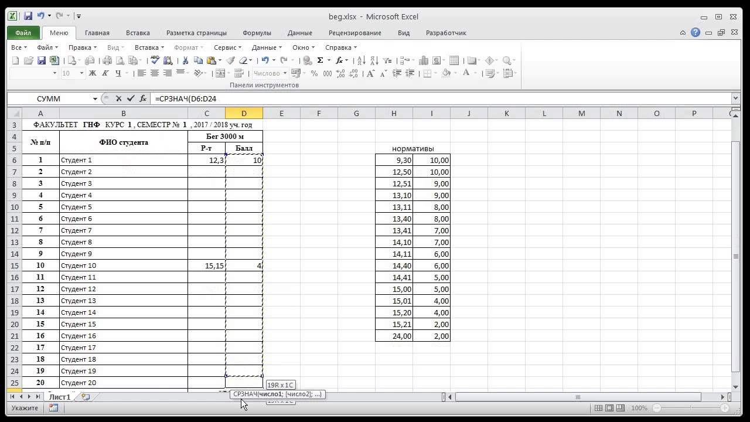Toggle center text alignment
This screenshot has height=422, width=750.
pos(154,73)
